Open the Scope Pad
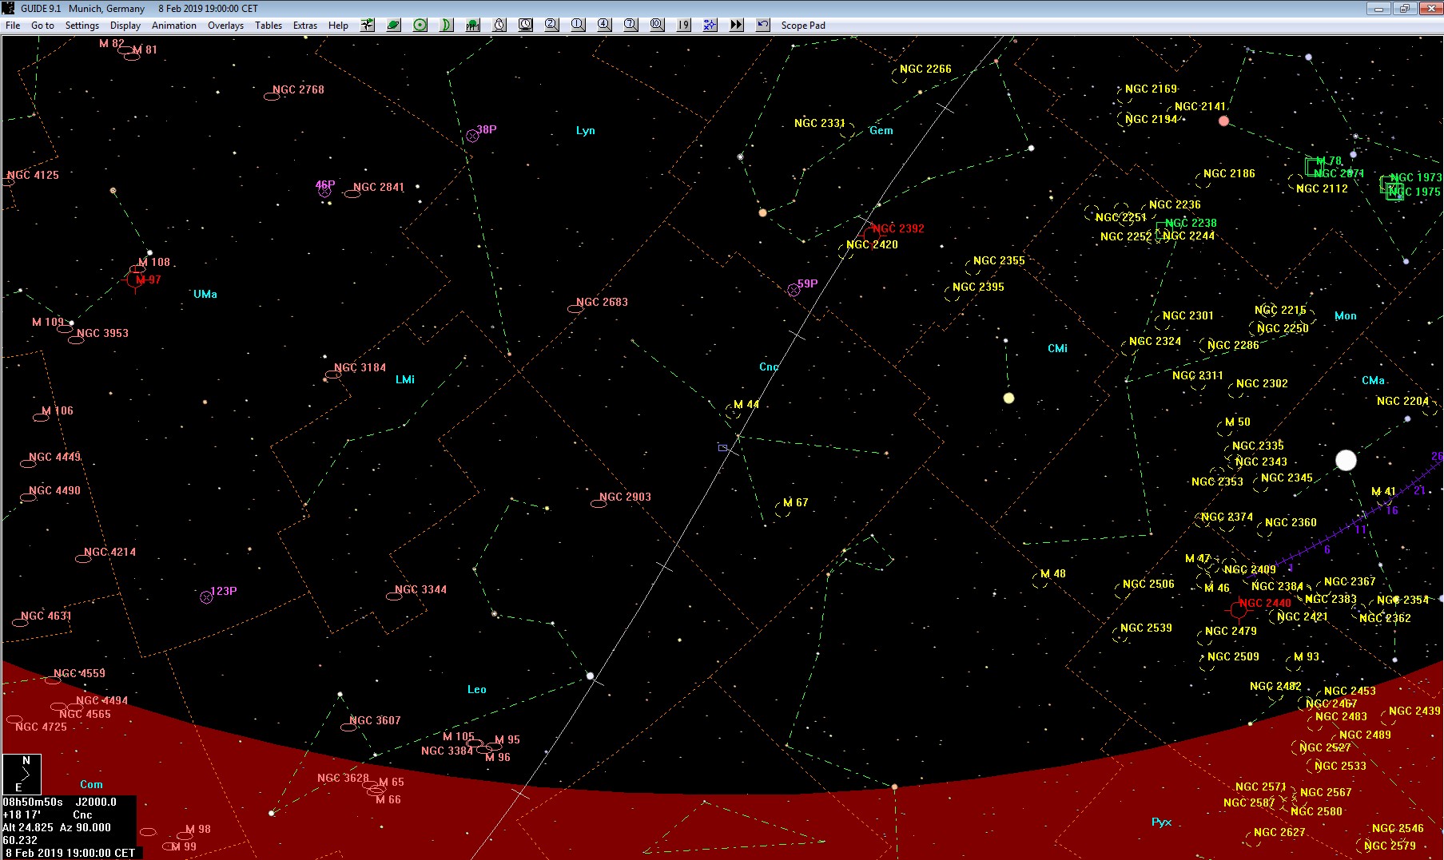Image resolution: width=1444 pixels, height=860 pixels. click(x=803, y=26)
